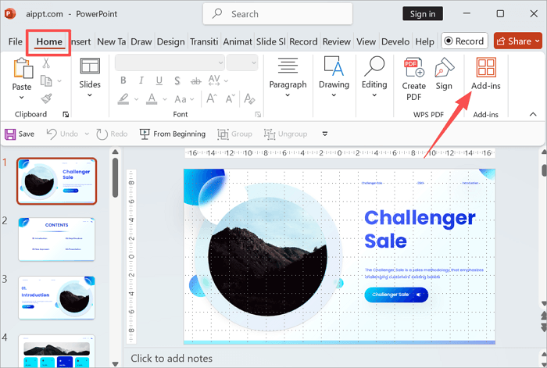The width and height of the screenshot is (547, 368).
Task: Click the Cut scissors icon
Action: (46, 64)
